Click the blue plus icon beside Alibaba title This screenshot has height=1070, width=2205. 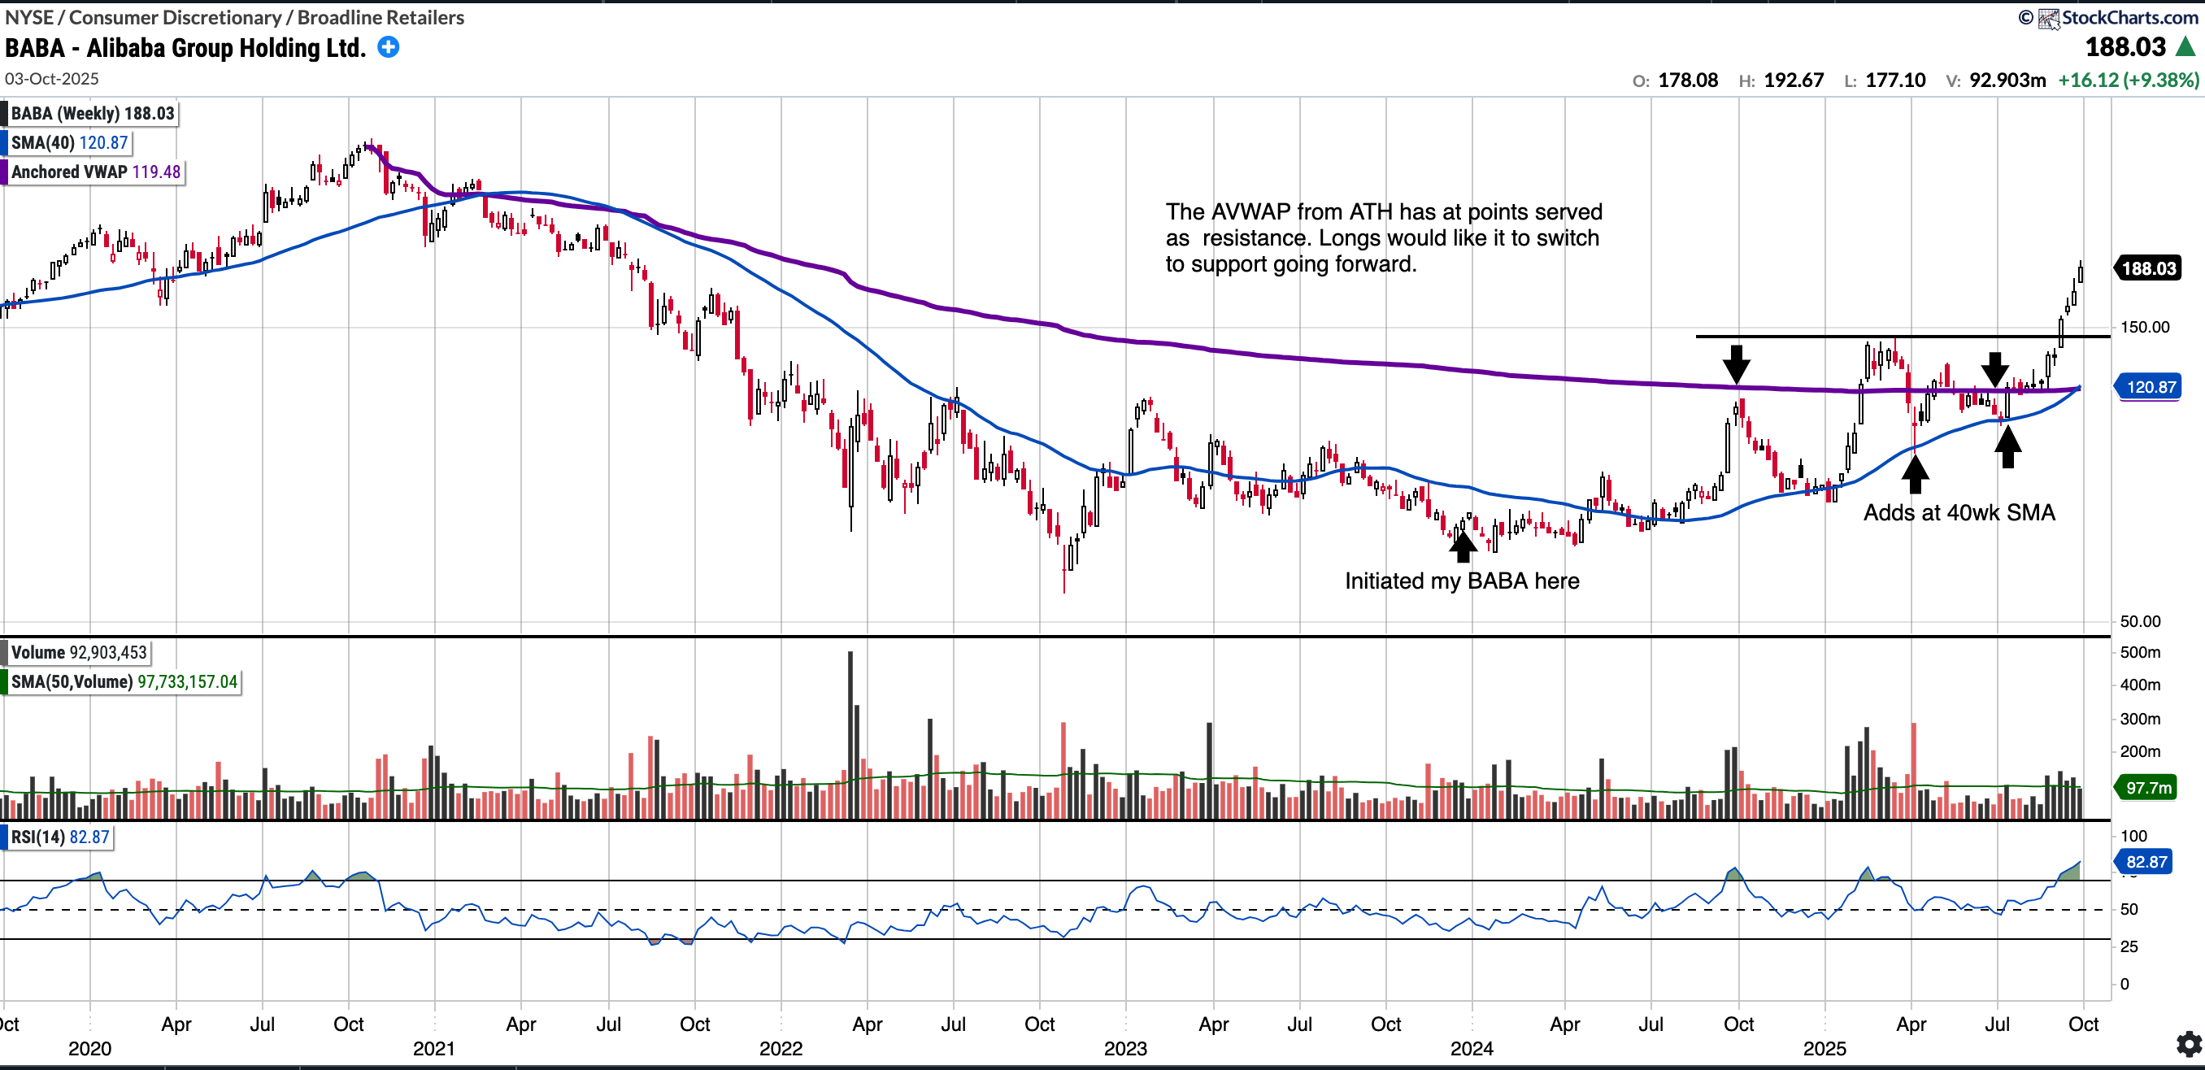(x=388, y=47)
